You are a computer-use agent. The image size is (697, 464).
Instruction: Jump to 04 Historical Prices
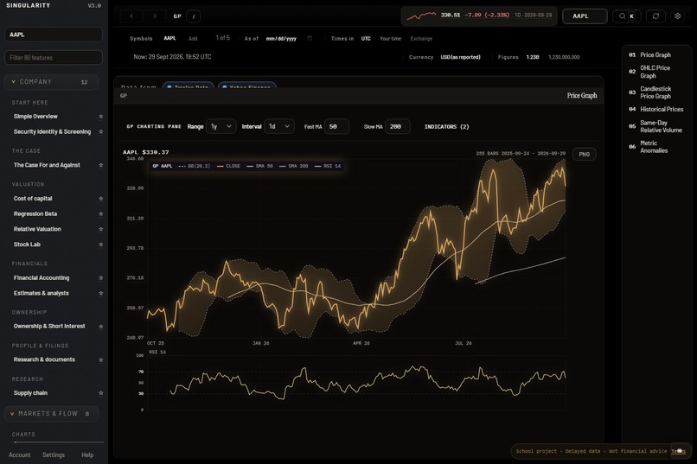655,109
